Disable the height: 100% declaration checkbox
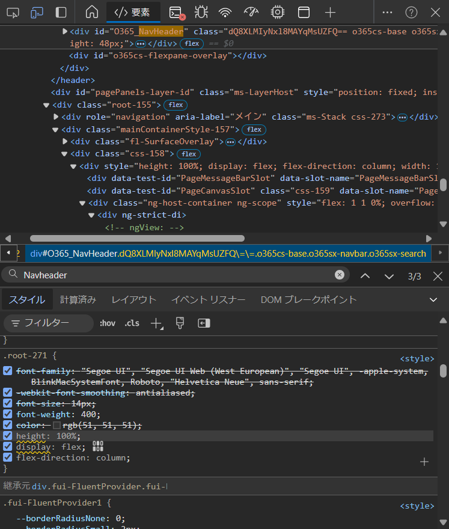Screen dimensions: 449x529 pyautogui.click(x=8, y=436)
